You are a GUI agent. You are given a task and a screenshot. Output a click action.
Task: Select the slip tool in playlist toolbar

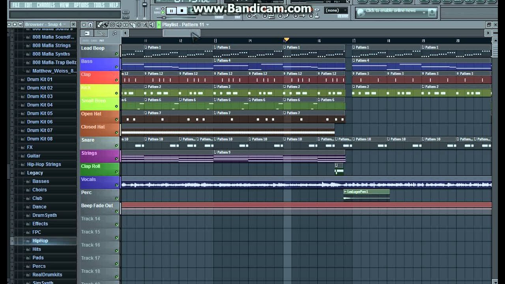(125, 25)
